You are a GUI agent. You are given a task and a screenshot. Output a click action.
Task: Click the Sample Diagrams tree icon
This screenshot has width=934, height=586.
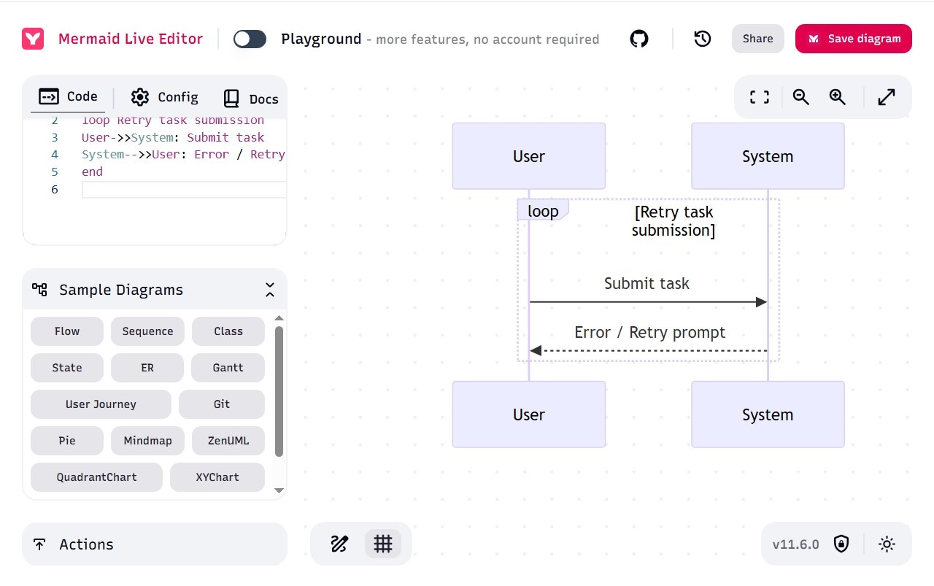point(39,290)
